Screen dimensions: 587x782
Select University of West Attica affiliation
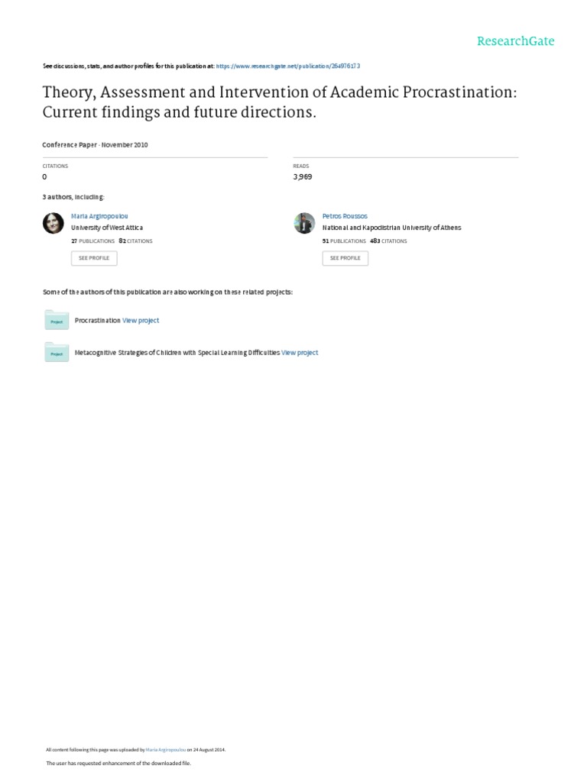[x=107, y=228]
